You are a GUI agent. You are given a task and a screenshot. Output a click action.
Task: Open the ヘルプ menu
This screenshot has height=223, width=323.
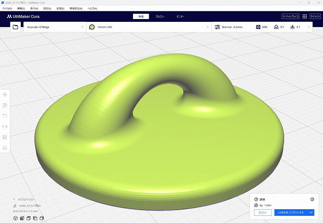[92, 9]
